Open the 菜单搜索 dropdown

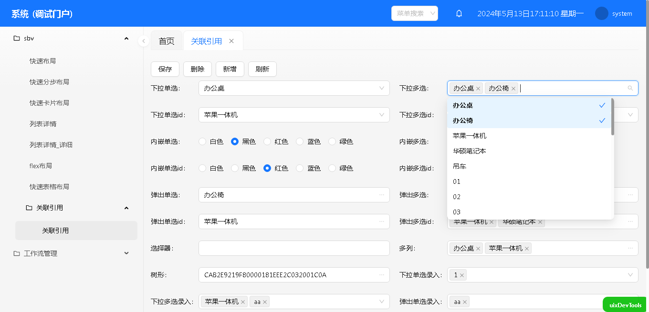(414, 13)
